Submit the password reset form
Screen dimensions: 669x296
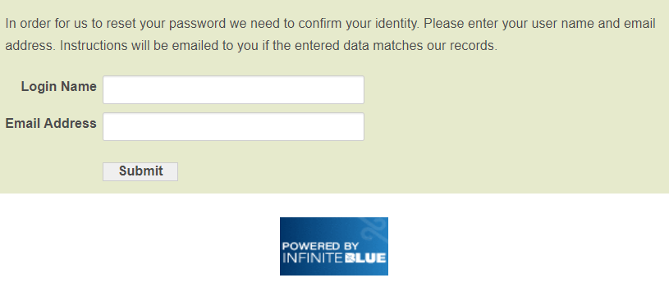(x=140, y=171)
